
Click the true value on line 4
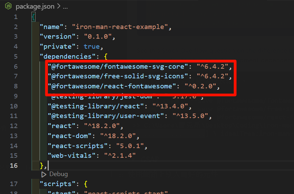pyautogui.click(x=92, y=47)
